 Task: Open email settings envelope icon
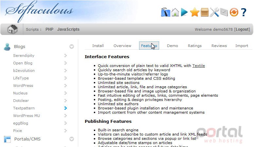click(x=224, y=12)
